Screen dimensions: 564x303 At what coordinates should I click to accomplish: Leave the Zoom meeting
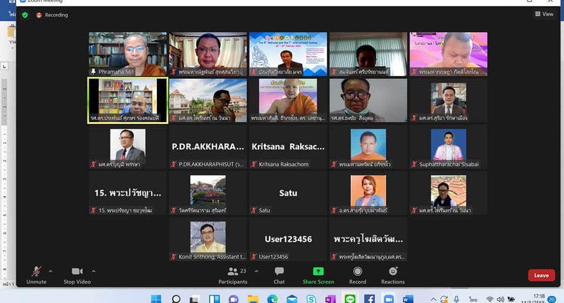541,275
